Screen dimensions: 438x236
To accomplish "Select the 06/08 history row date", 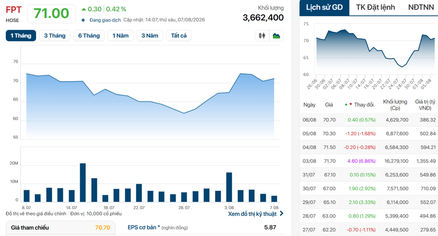I will pyautogui.click(x=309, y=120).
